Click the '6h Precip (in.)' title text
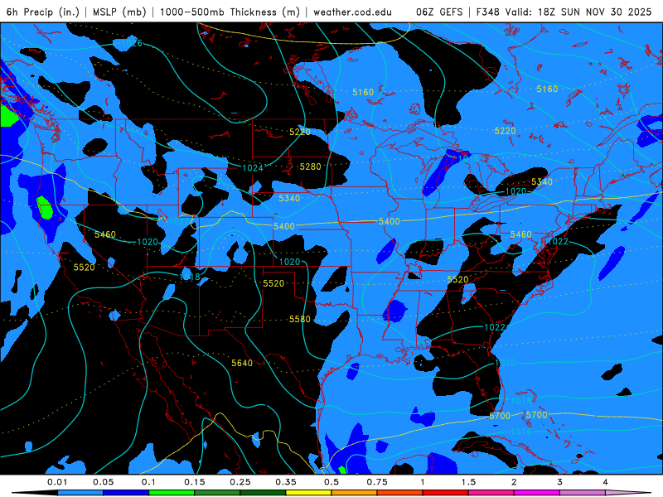The height and width of the screenshot is (497, 663). click(x=43, y=12)
